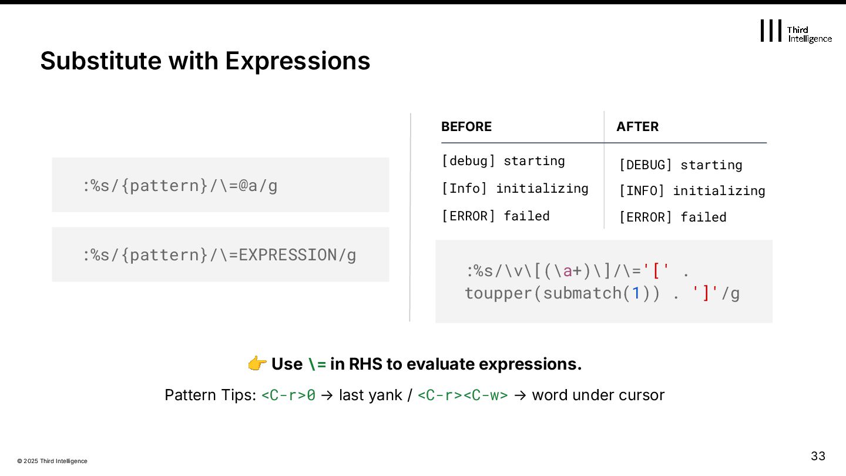
Task: Select the EXPRESSION substitute code block
Action: pyautogui.click(x=220, y=254)
